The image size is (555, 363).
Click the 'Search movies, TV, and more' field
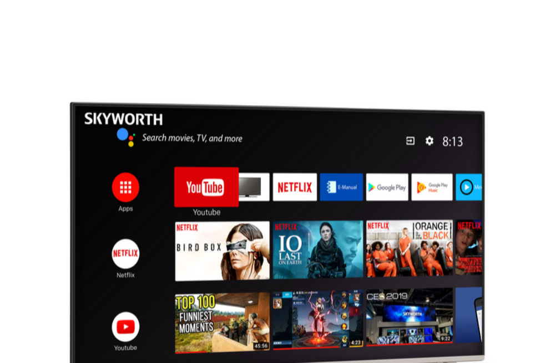point(192,138)
